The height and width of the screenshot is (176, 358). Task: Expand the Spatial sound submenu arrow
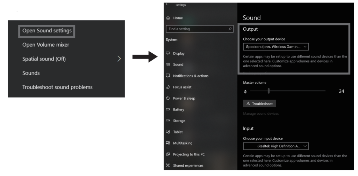click(x=119, y=59)
